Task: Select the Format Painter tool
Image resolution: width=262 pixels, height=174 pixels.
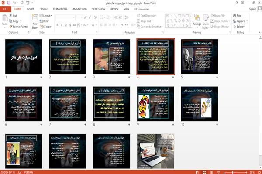Action: click(19, 27)
